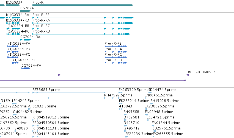Select the Proc-R-PD protein label
234x138 pixels.
click(113, 60)
